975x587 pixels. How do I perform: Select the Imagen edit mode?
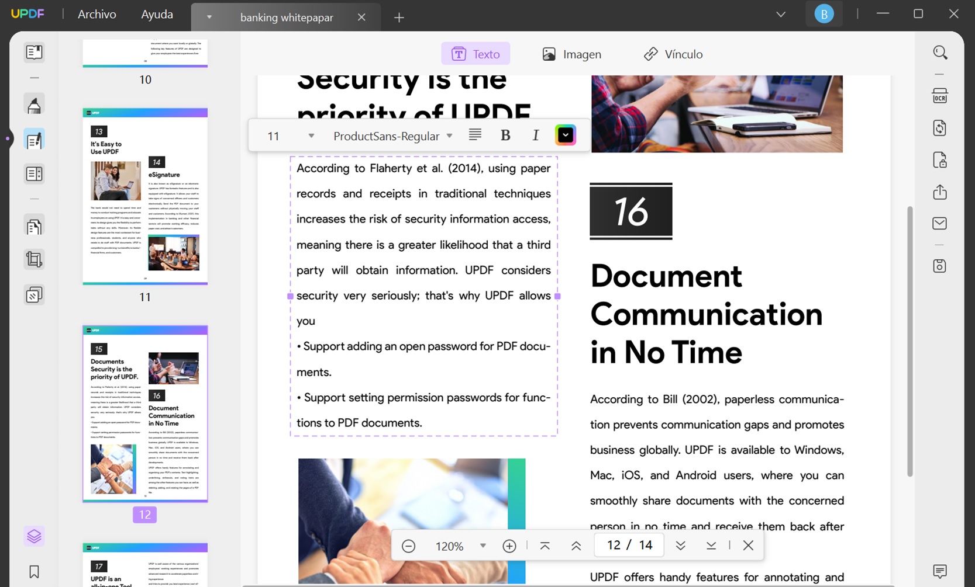click(572, 54)
